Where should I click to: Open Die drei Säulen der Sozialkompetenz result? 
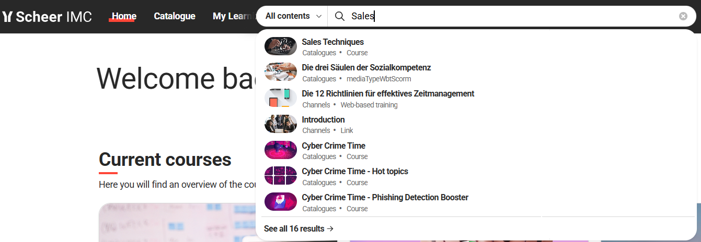coord(366,68)
